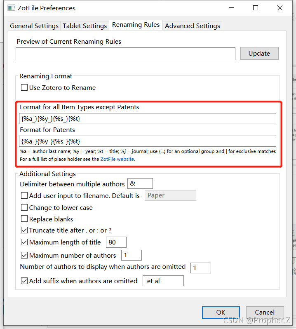The image size is (296, 329).
Task: Click the et al suffix field
Action: pos(163,281)
